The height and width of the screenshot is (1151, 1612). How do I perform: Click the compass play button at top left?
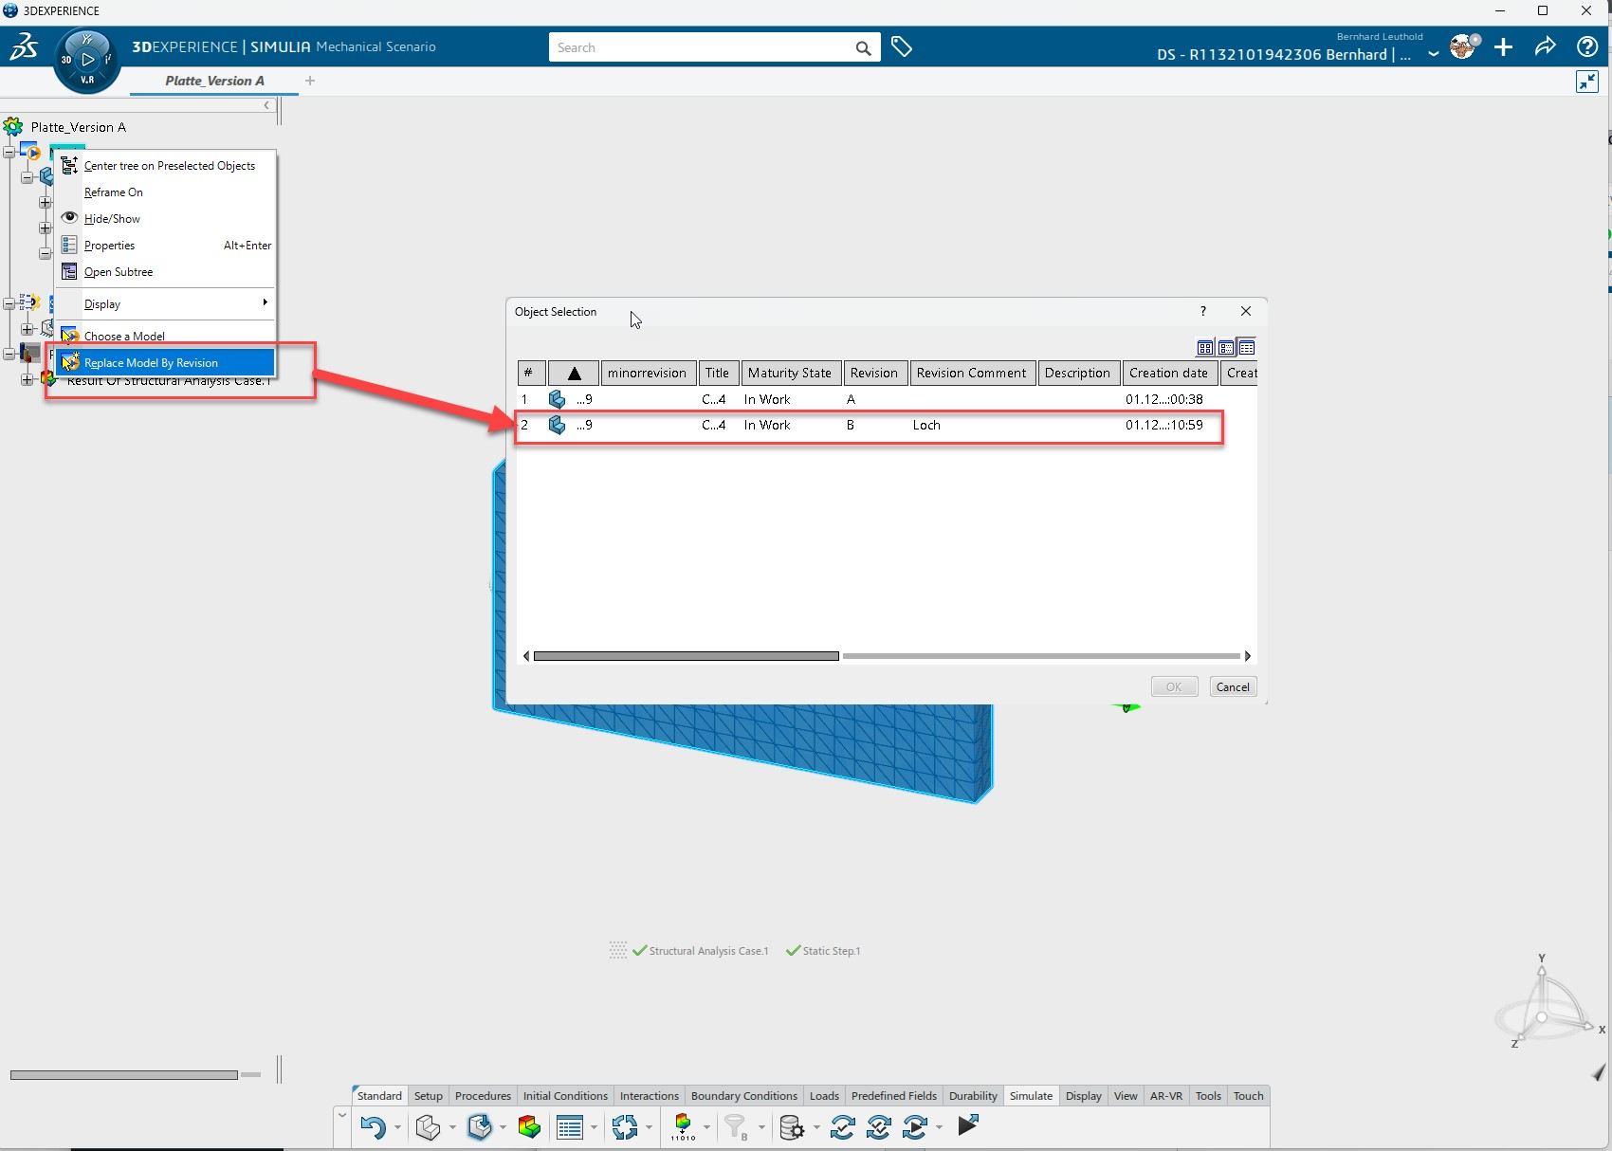click(x=87, y=60)
